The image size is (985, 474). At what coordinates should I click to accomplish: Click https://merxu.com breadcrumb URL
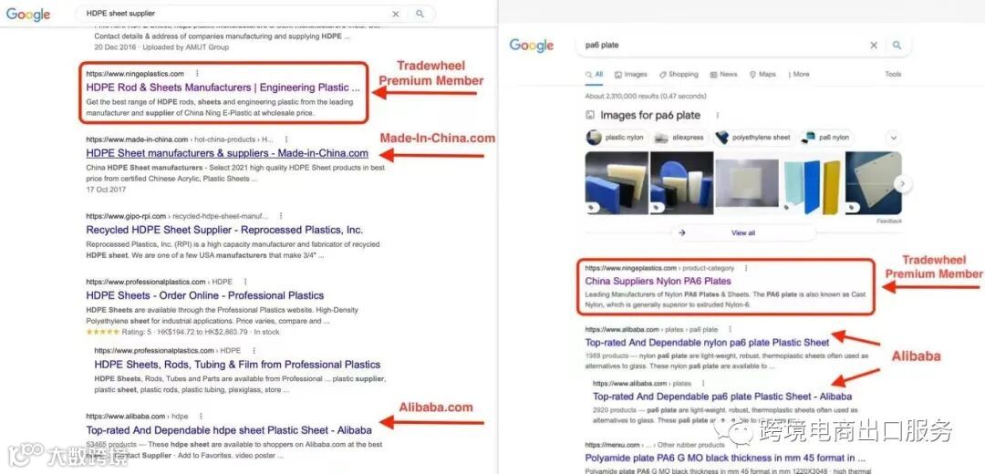[655, 445]
